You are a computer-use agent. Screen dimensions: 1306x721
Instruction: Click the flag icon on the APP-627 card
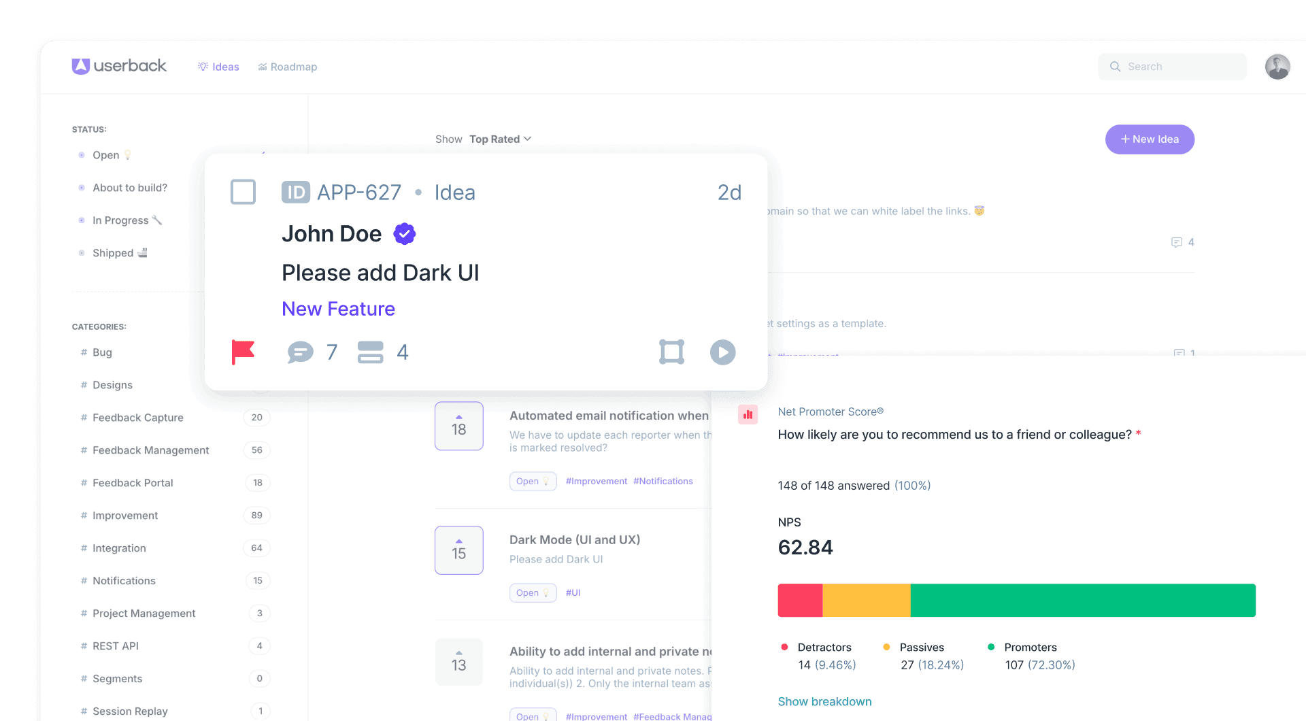coord(245,352)
